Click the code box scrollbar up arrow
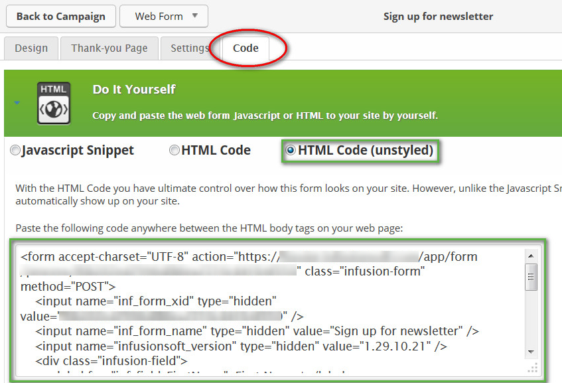Screen dimensions: 562x383 [x=531, y=256]
